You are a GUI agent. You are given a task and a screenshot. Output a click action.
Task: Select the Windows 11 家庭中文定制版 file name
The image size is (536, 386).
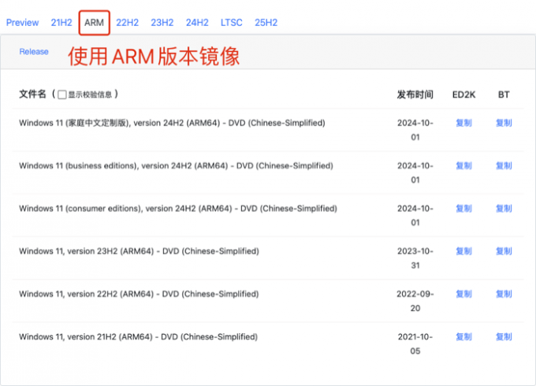click(x=172, y=123)
